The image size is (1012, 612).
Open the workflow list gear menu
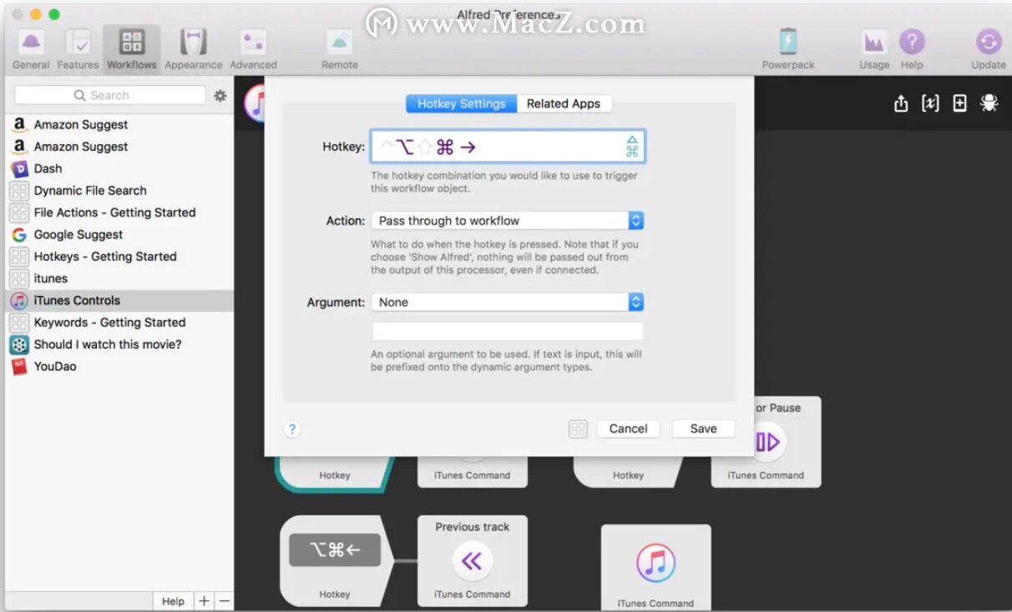coord(220,96)
